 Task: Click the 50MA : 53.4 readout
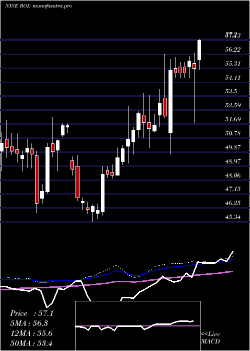pyautogui.click(x=31, y=343)
